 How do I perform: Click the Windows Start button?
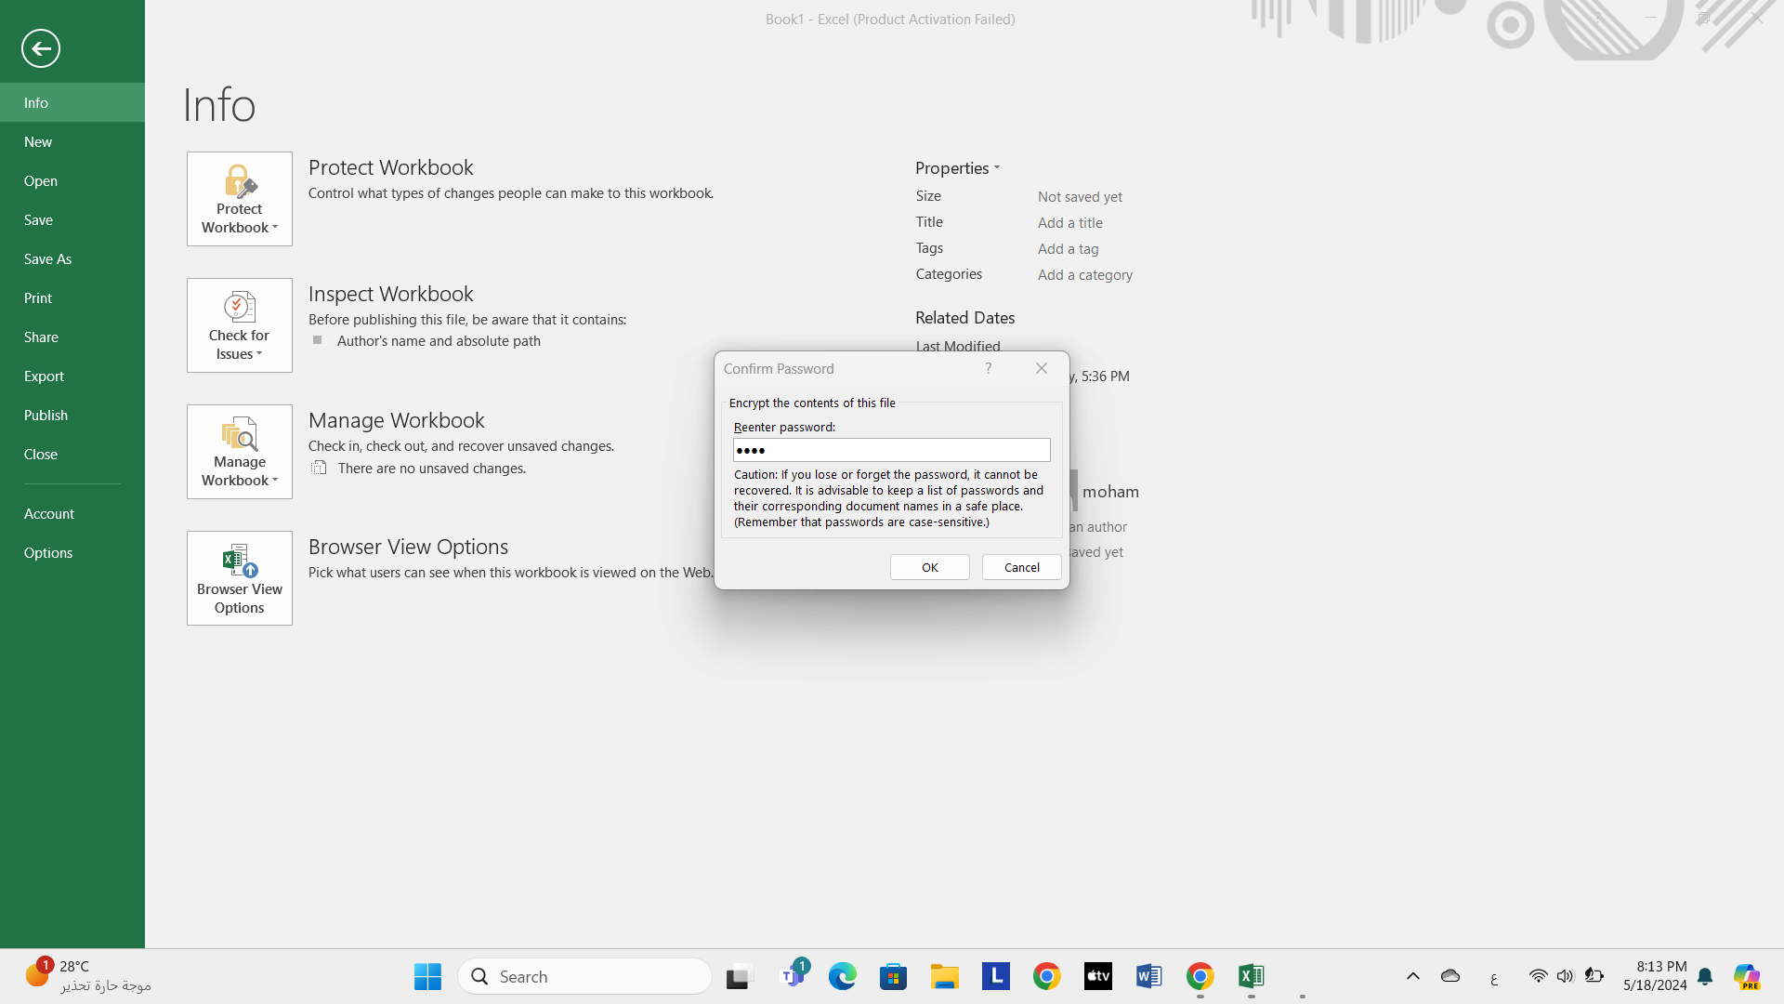(427, 976)
